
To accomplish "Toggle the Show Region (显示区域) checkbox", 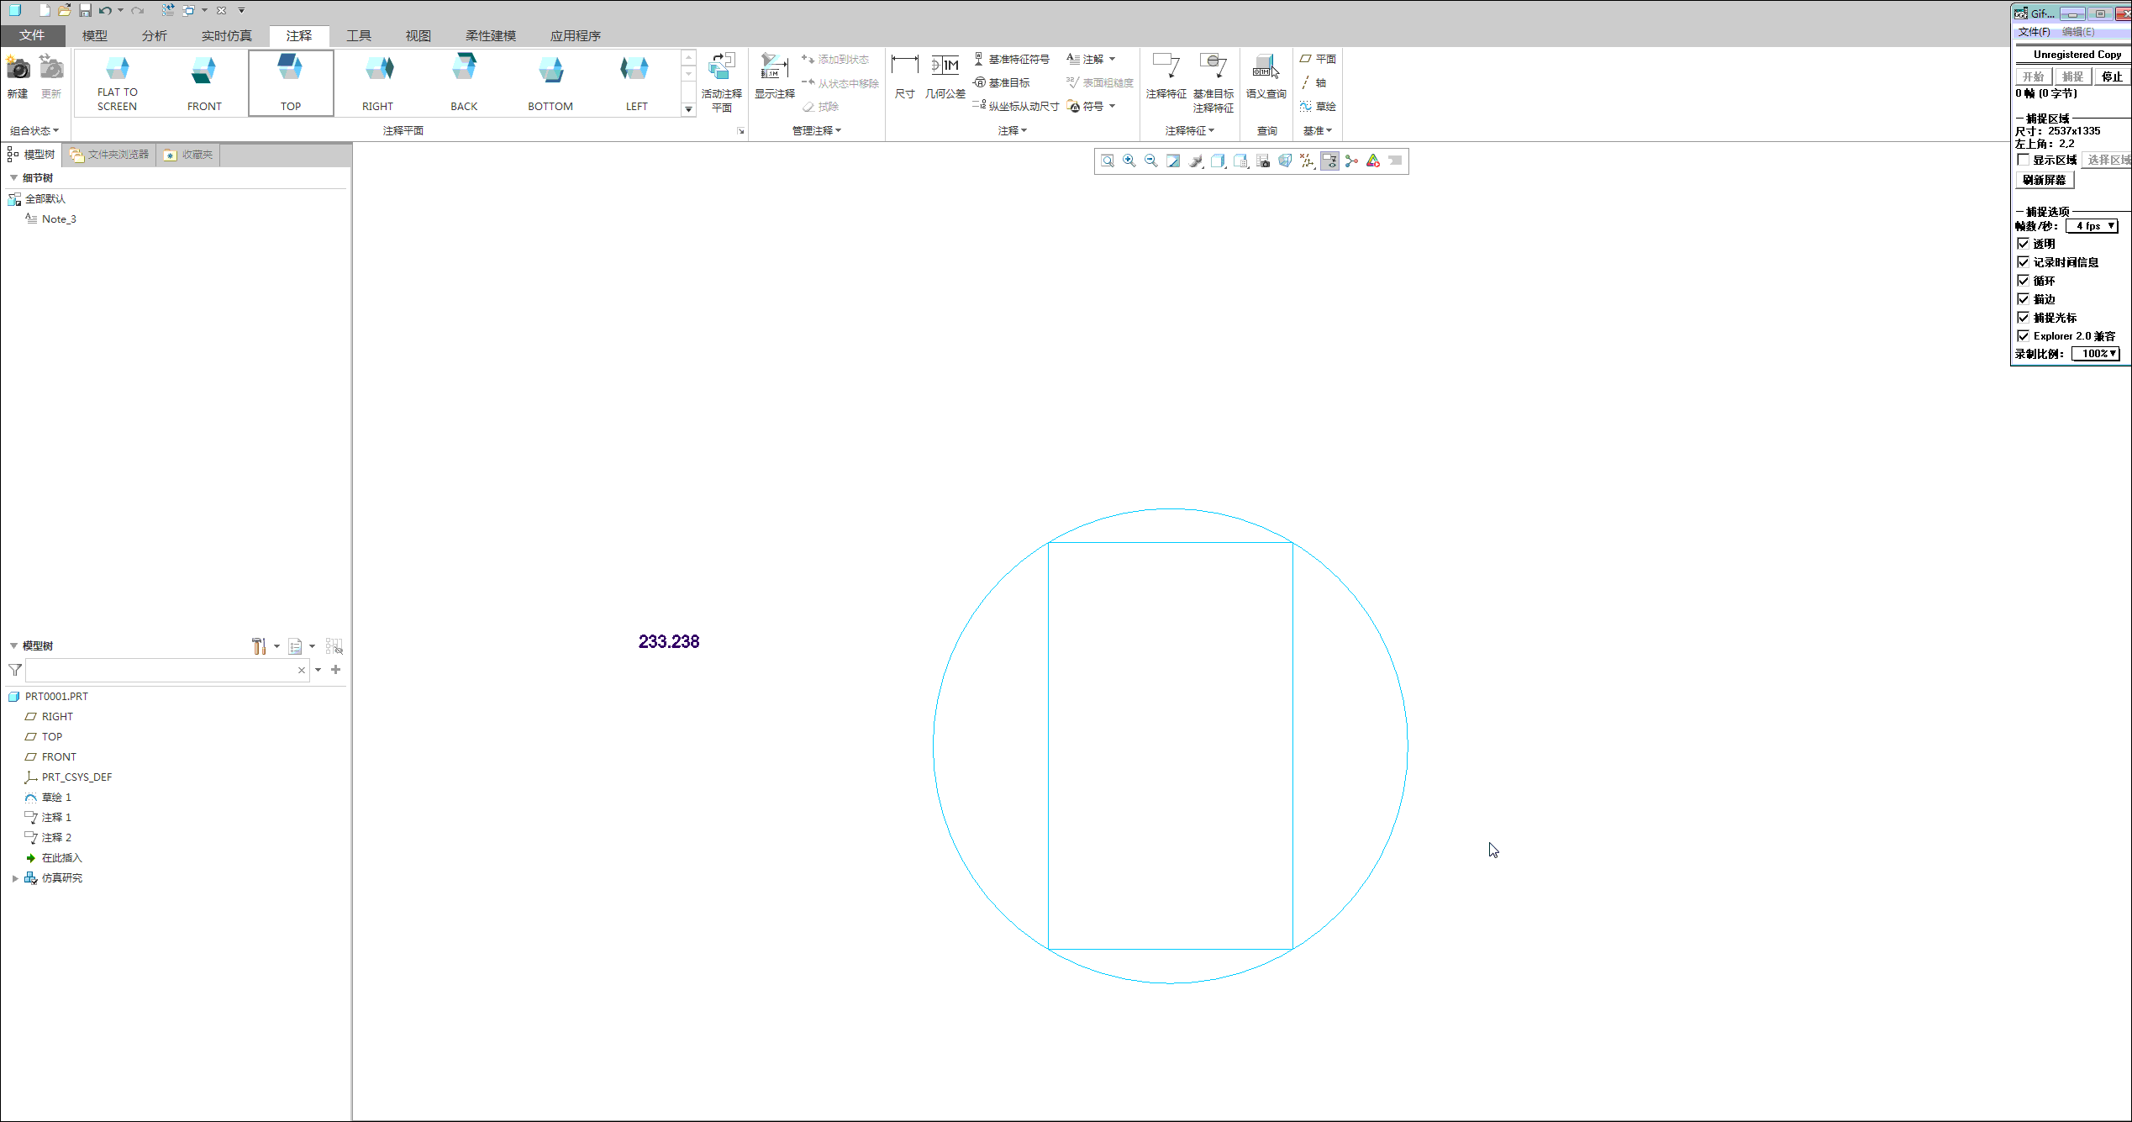I will click(2024, 160).
